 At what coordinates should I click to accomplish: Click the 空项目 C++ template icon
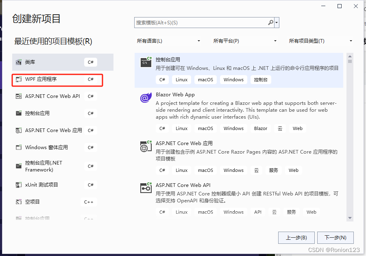click(19, 202)
